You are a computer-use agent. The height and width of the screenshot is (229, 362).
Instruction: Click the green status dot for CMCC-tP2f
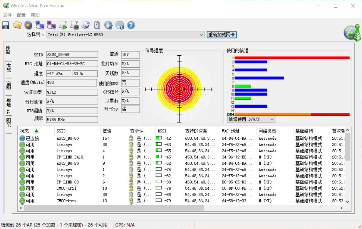(x=22, y=188)
